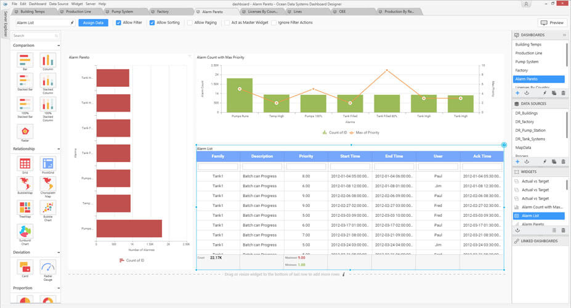Uncheck the Allow Filter checkbox
Viewport: 571px width, 308px height.
click(x=119, y=23)
